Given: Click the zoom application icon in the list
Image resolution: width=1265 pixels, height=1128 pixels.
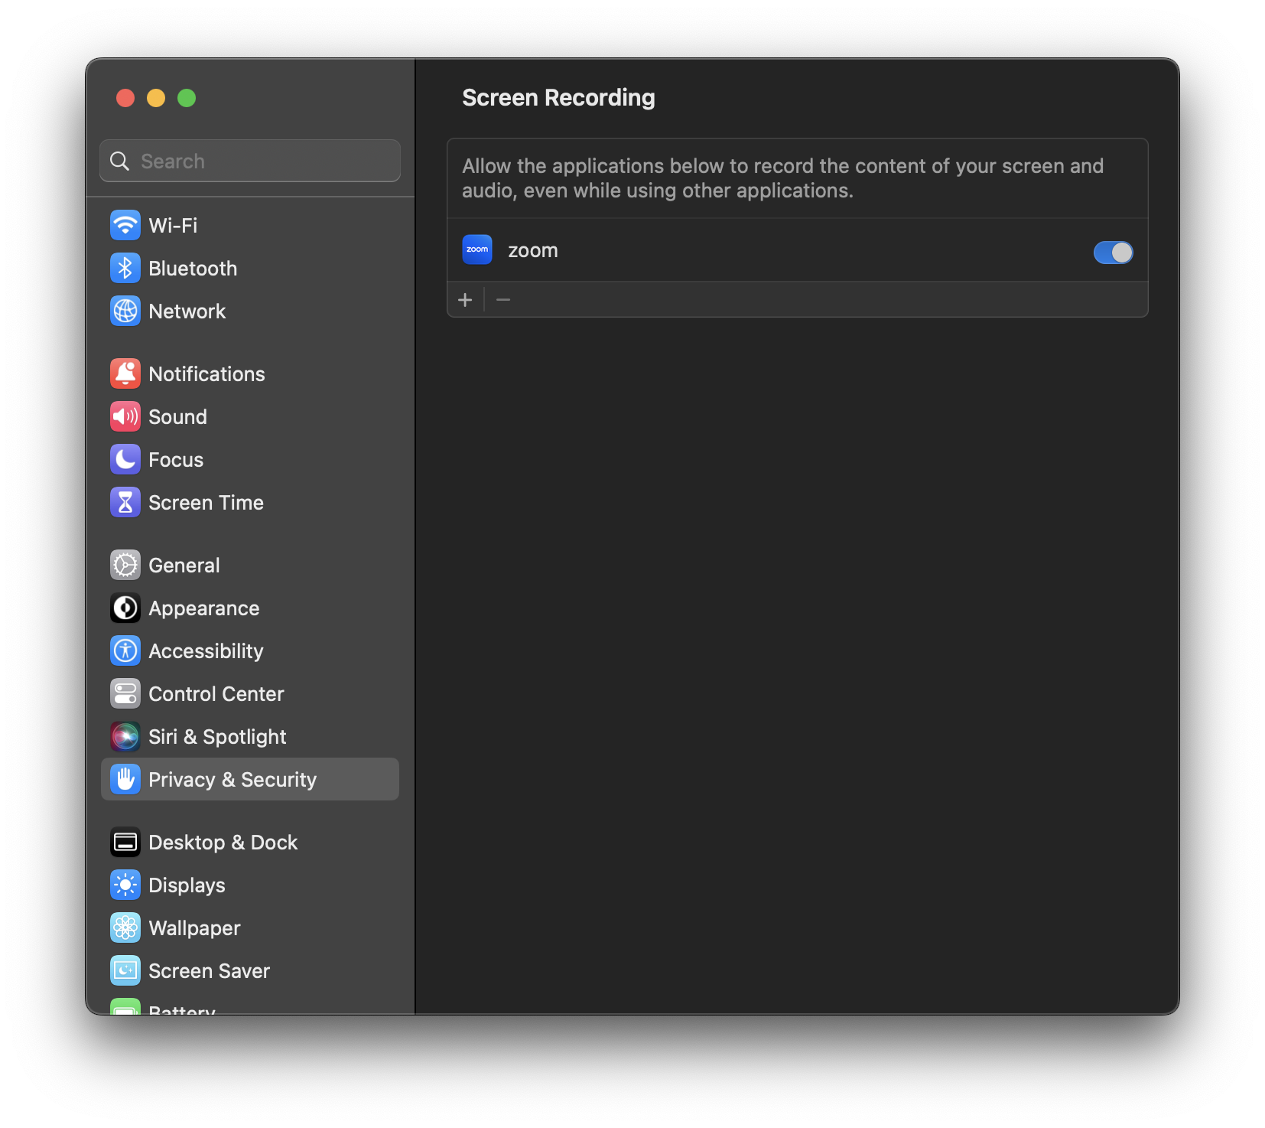Looking at the screenshot, I should pos(476,249).
